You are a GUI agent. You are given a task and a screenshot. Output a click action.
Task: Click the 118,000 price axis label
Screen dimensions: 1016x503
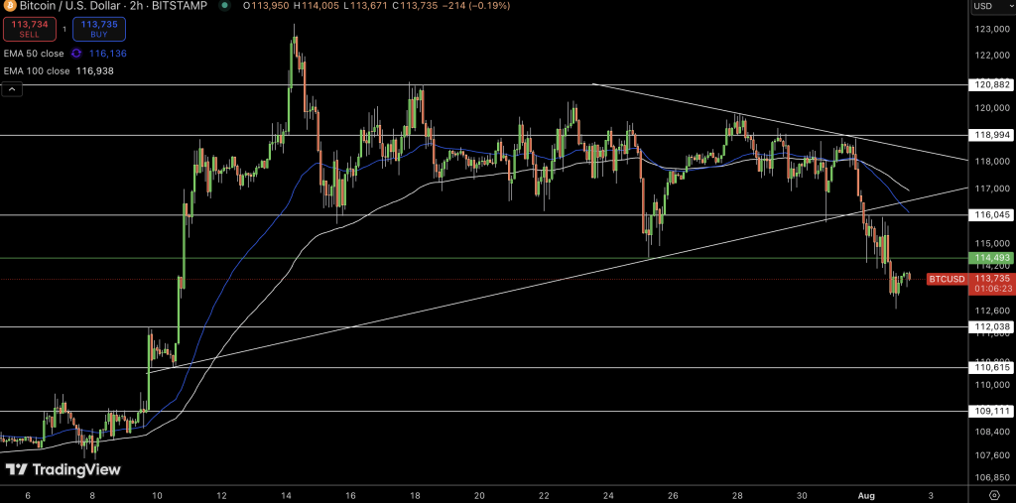coord(992,161)
